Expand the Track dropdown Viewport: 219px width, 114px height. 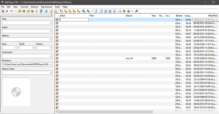[x=33, y=48]
